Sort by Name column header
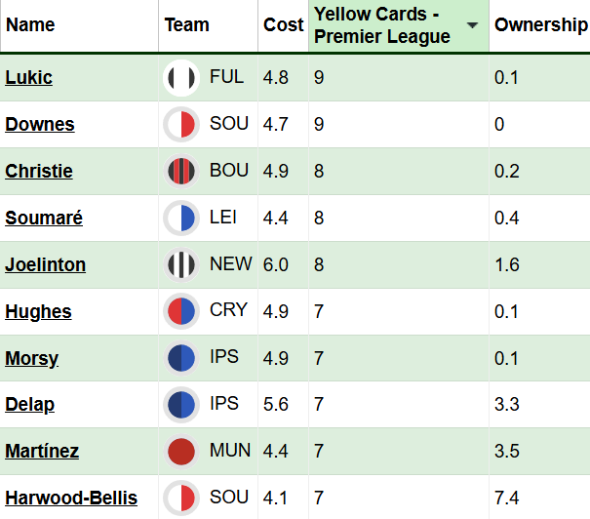 (30, 25)
